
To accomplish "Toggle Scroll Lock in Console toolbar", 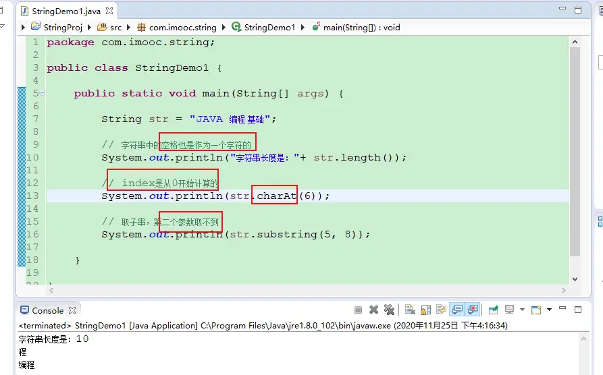I will coord(425,310).
